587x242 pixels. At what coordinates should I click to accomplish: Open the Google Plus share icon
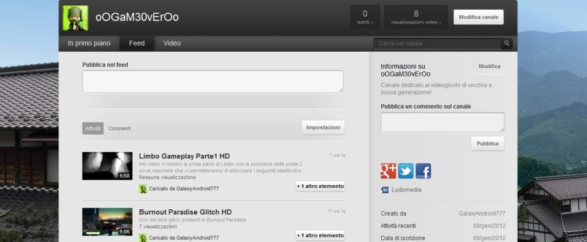tap(389, 171)
